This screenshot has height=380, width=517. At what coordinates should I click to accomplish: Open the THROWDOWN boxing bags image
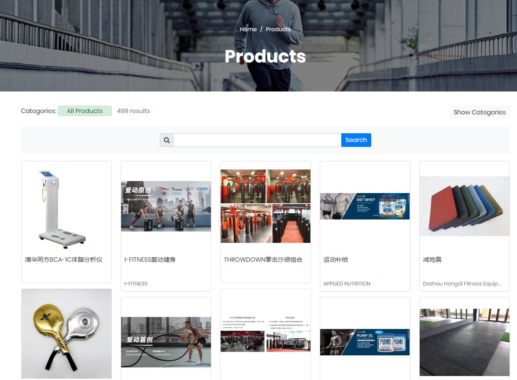click(266, 206)
